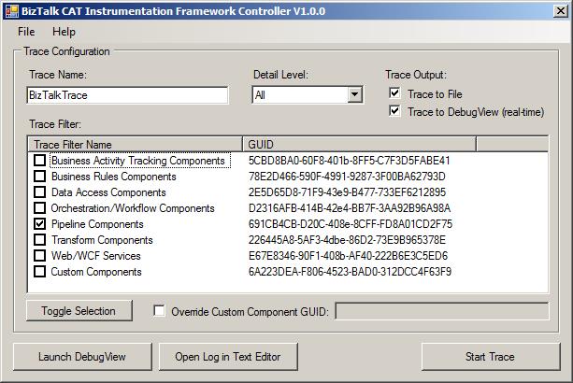
Task: Select GUID 691CB4CB-D20C-408e-8CFF-FD8A01CD2F75
Action: click(x=351, y=224)
